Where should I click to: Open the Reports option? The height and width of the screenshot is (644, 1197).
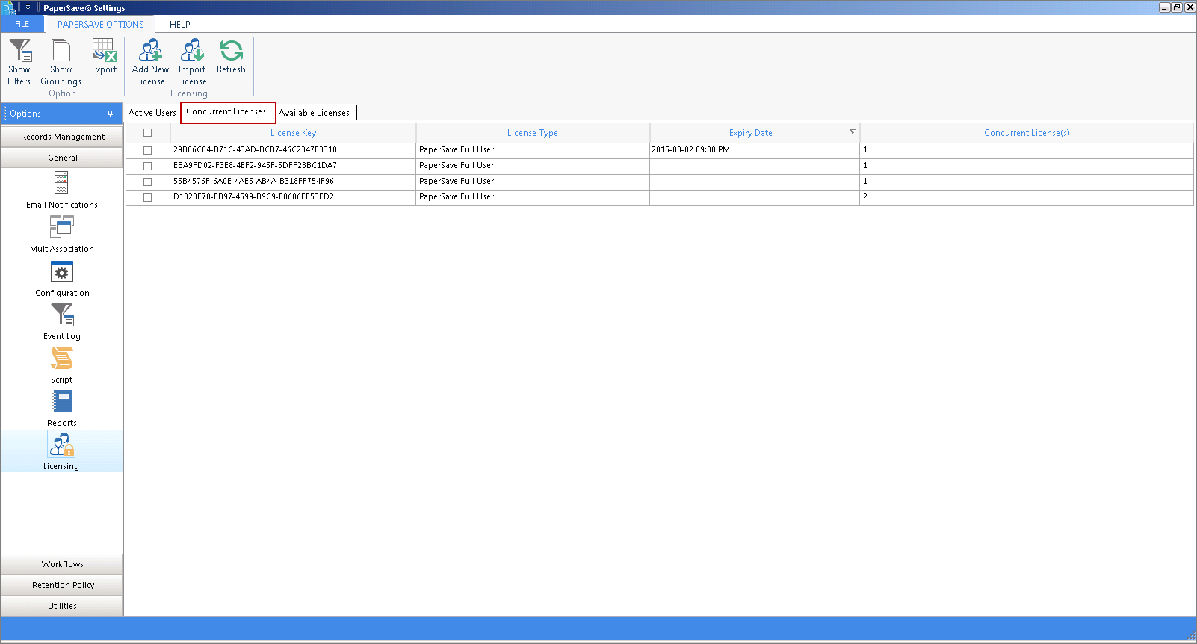pyautogui.click(x=61, y=409)
